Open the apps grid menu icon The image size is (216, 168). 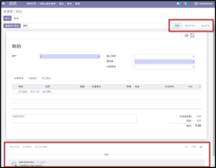click(x=4, y=4)
